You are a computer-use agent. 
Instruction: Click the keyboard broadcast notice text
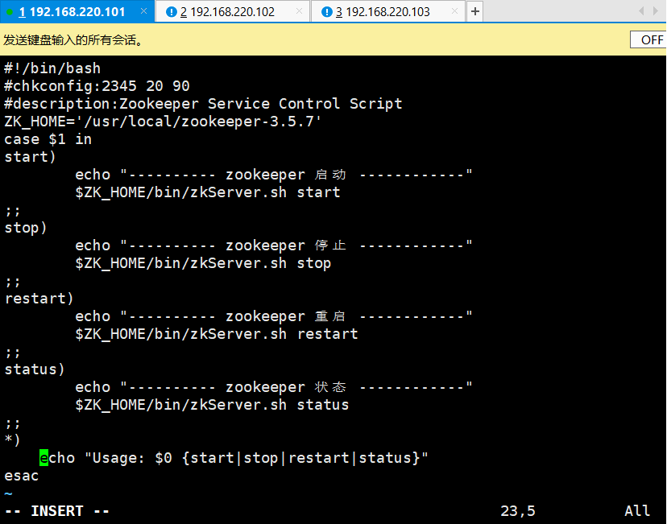(73, 40)
